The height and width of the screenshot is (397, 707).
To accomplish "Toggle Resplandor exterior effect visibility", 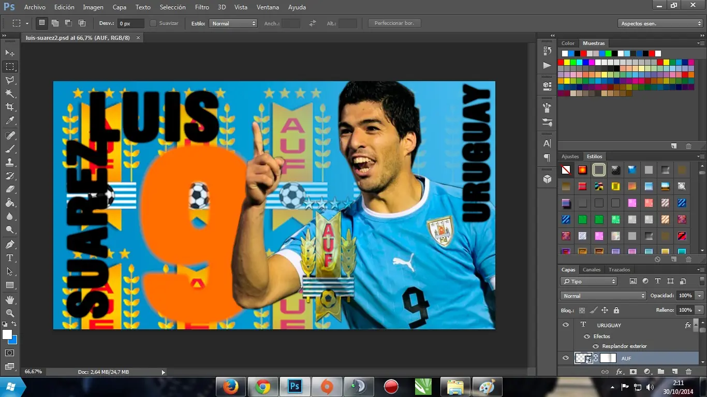I will click(x=596, y=346).
